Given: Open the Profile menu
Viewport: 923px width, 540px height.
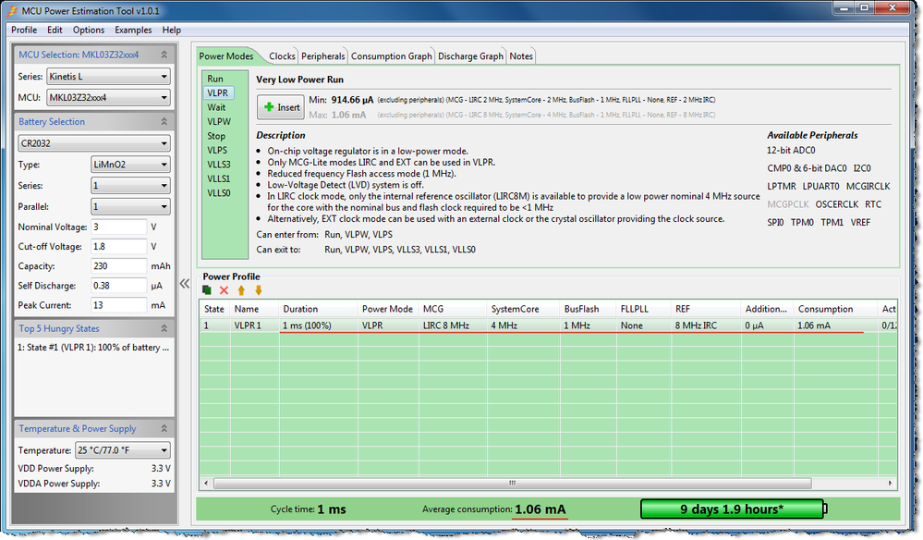Looking at the screenshot, I should tap(24, 30).
